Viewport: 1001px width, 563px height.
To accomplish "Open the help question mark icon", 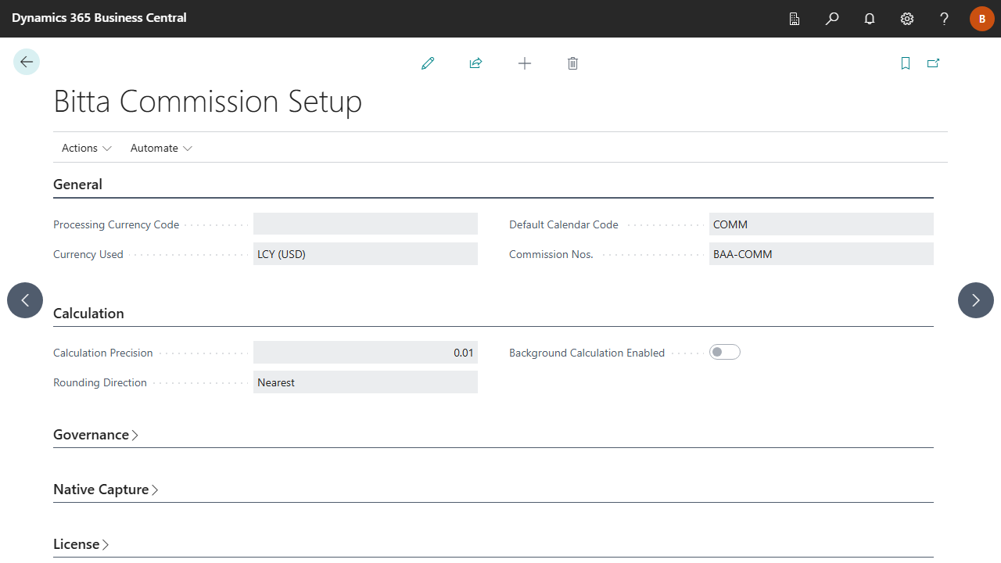I will (x=945, y=19).
